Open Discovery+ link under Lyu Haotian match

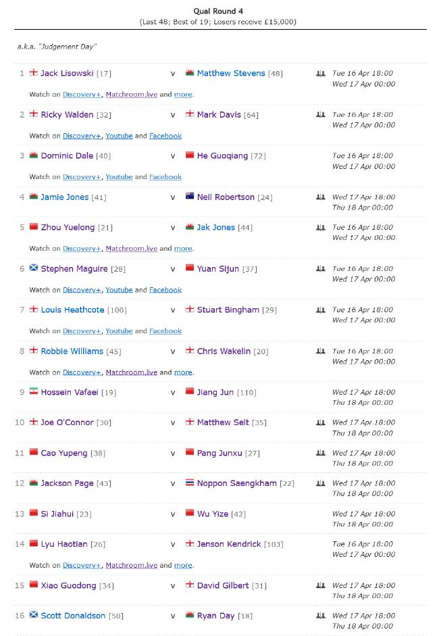(x=82, y=566)
